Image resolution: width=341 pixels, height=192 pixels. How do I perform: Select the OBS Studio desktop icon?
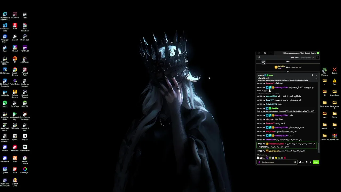pyautogui.click(x=15, y=126)
